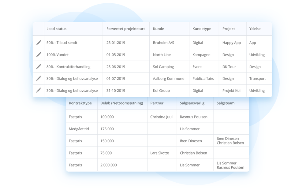Viewport: 306px width, 190px height.
Task: Open the DK Tour project cell
Action: (233, 67)
